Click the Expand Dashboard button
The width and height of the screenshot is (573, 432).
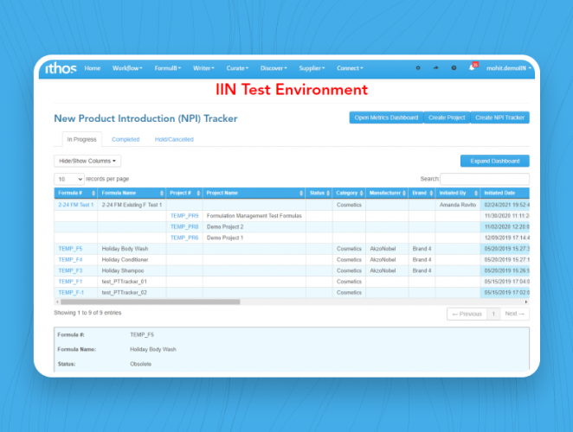[x=495, y=161]
